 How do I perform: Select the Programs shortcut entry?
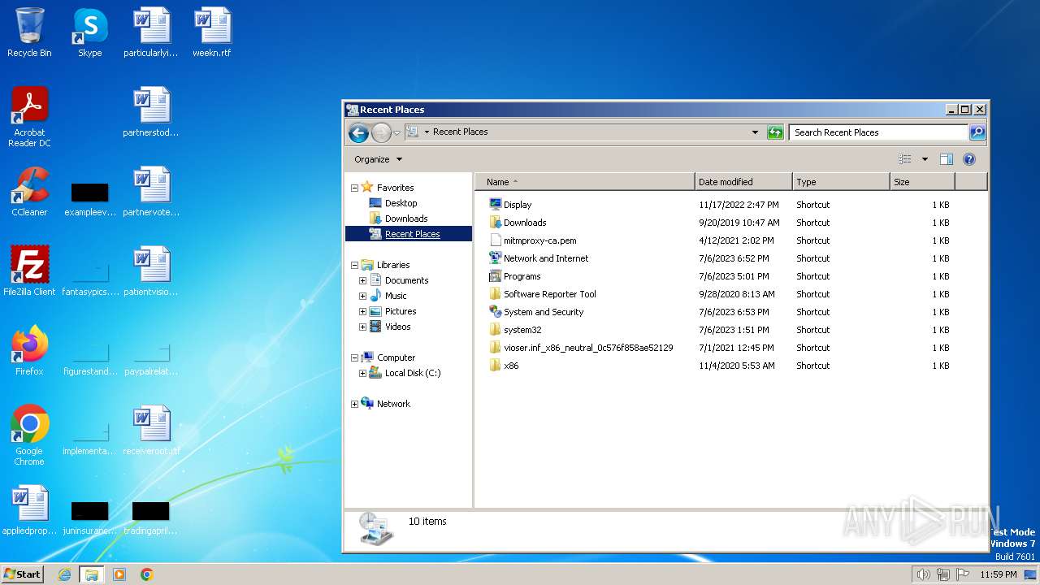coord(522,276)
